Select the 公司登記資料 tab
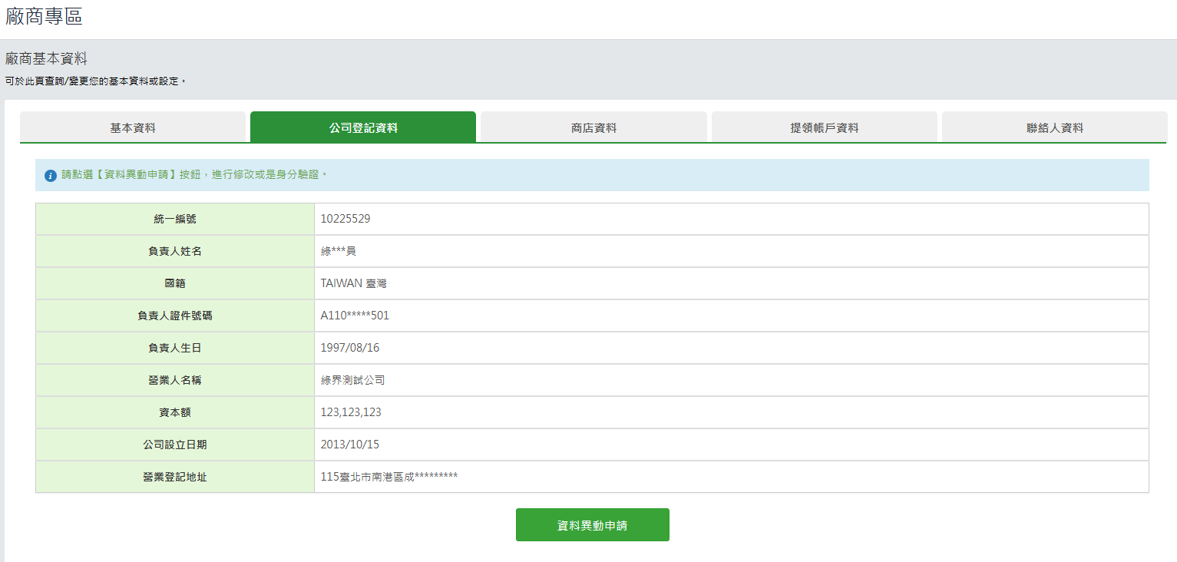Screen dimensions: 1177x562 pyautogui.click(x=363, y=128)
